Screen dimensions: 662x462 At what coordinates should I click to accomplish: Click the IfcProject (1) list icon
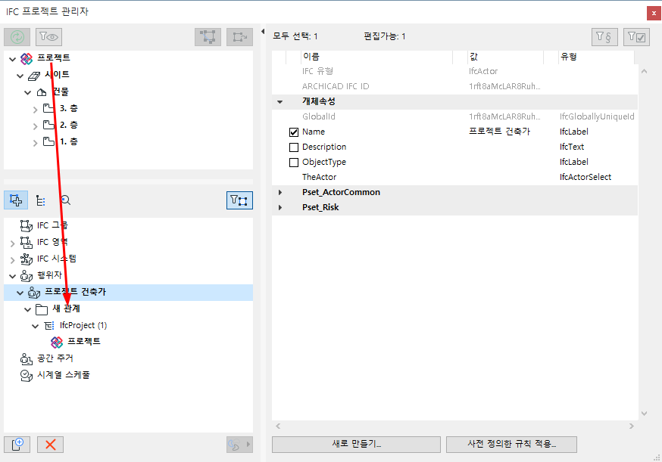coord(49,325)
